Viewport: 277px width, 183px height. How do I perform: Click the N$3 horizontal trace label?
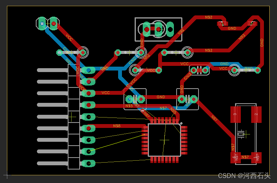[x=209, y=50]
